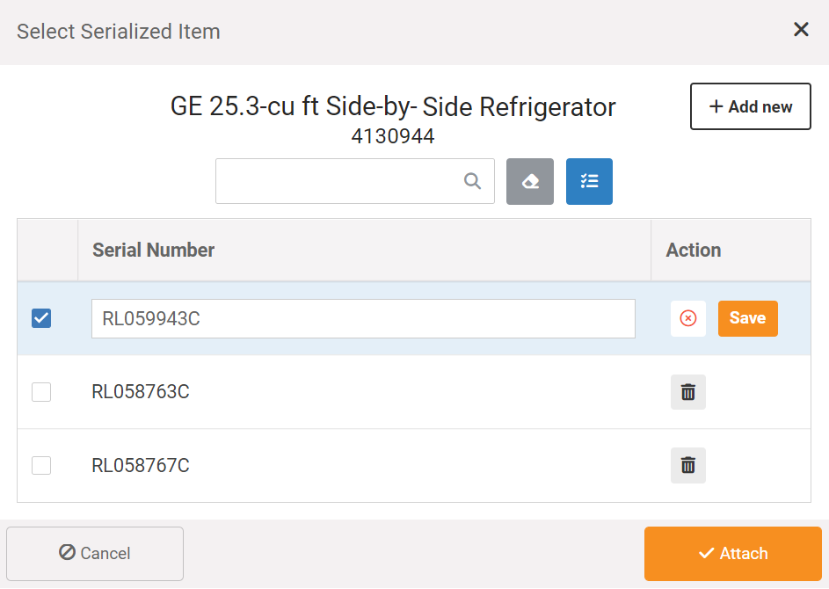Select the RL058767C serial number text
Viewport: 829px width, 589px height.
pyautogui.click(x=141, y=465)
